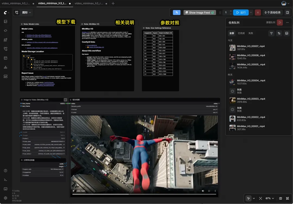The height and width of the screenshot is (204, 293).
Task: Click 清理队列 to clear queue
Action: pos(270,22)
